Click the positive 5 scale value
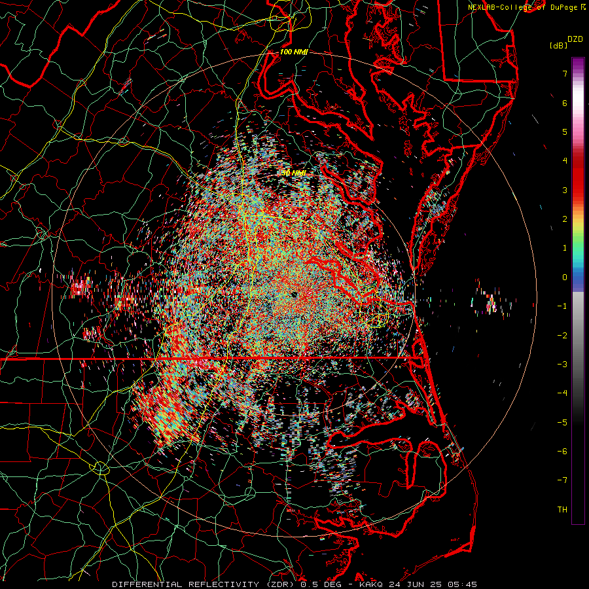This screenshot has width=589, height=589. point(565,132)
